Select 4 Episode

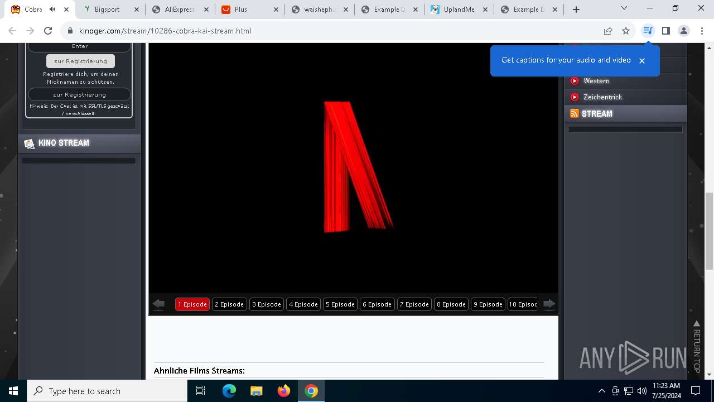(303, 304)
